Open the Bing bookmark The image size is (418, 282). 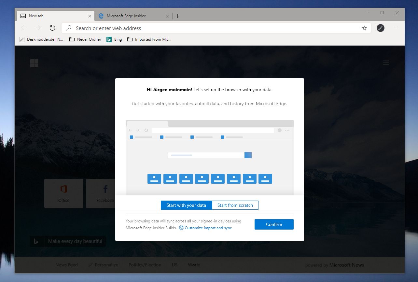click(x=114, y=39)
